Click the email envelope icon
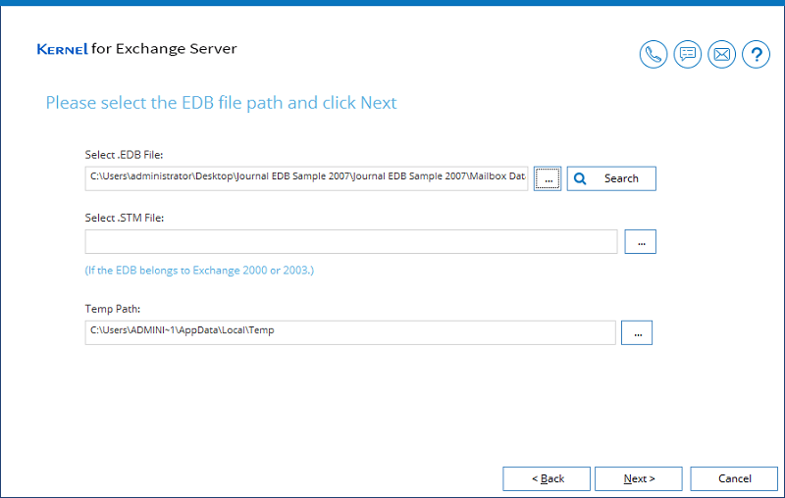The height and width of the screenshot is (498, 785). [x=721, y=54]
